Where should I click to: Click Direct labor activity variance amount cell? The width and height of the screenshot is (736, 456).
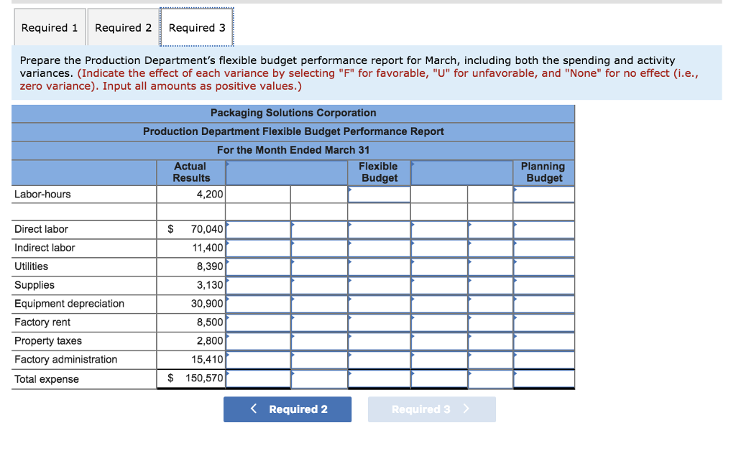(x=439, y=229)
